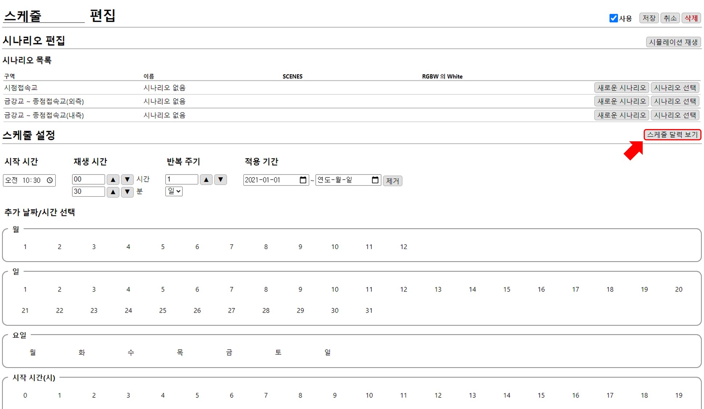Increase playback hours with up arrow

click(113, 180)
